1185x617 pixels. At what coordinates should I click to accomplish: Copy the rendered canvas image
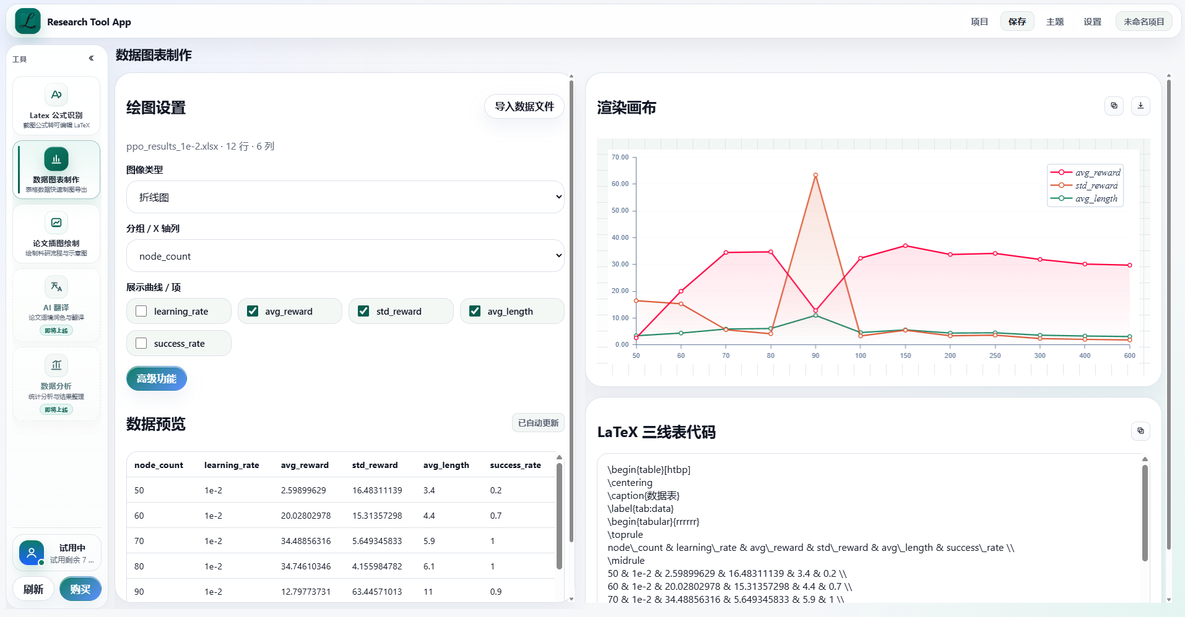click(x=1114, y=106)
